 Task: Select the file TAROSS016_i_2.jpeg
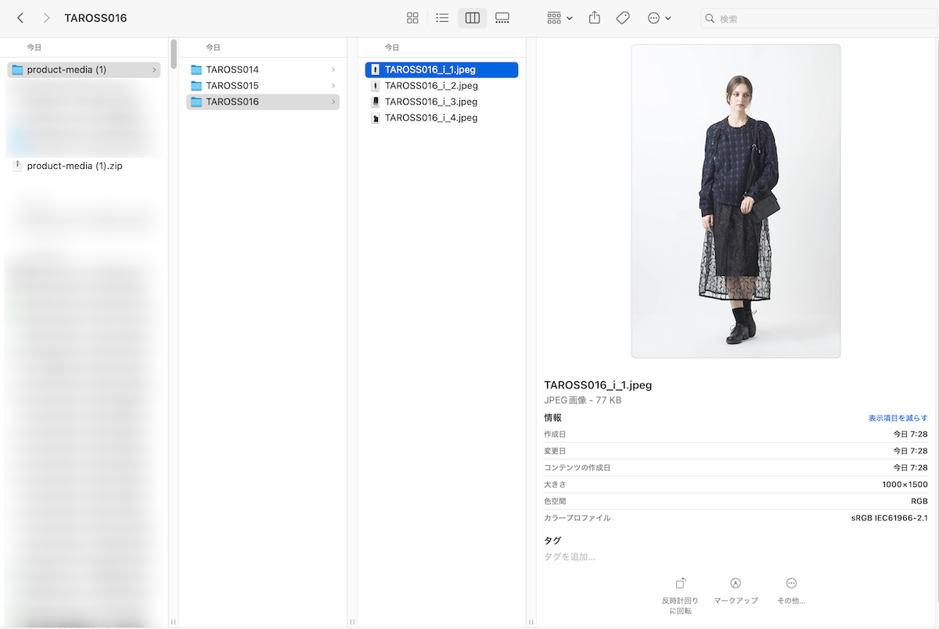(430, 86)
